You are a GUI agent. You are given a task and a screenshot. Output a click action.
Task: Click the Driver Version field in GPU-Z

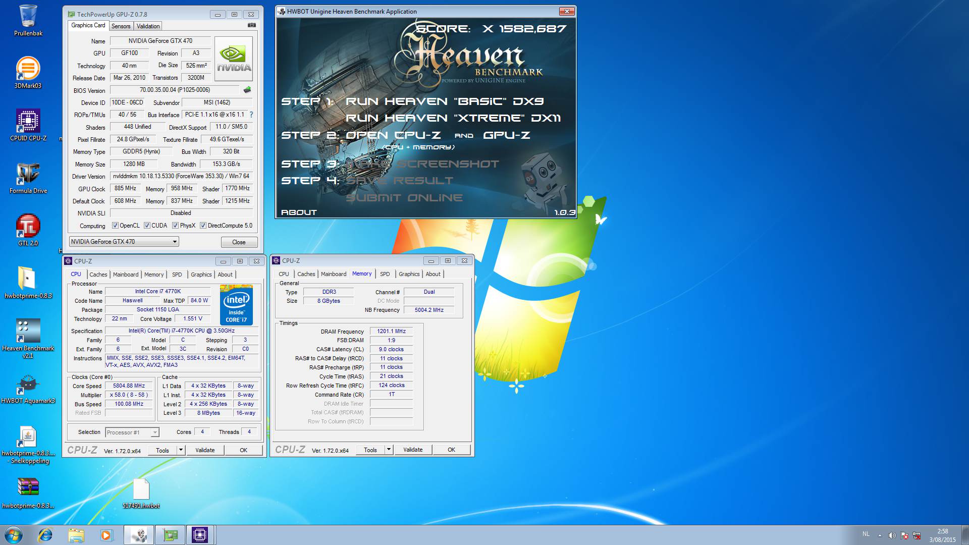181,176
